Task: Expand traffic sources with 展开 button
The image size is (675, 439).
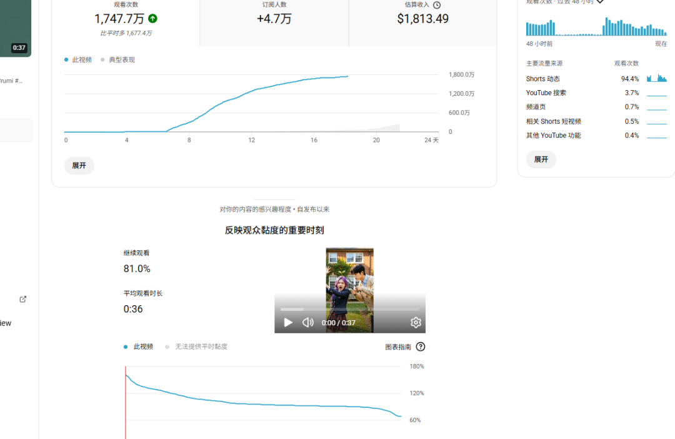Action: (x=541, y=159)
